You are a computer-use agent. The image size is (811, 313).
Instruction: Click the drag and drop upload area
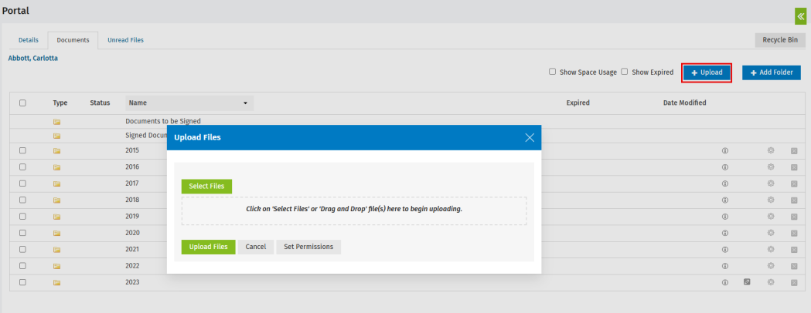pos(354,210)
